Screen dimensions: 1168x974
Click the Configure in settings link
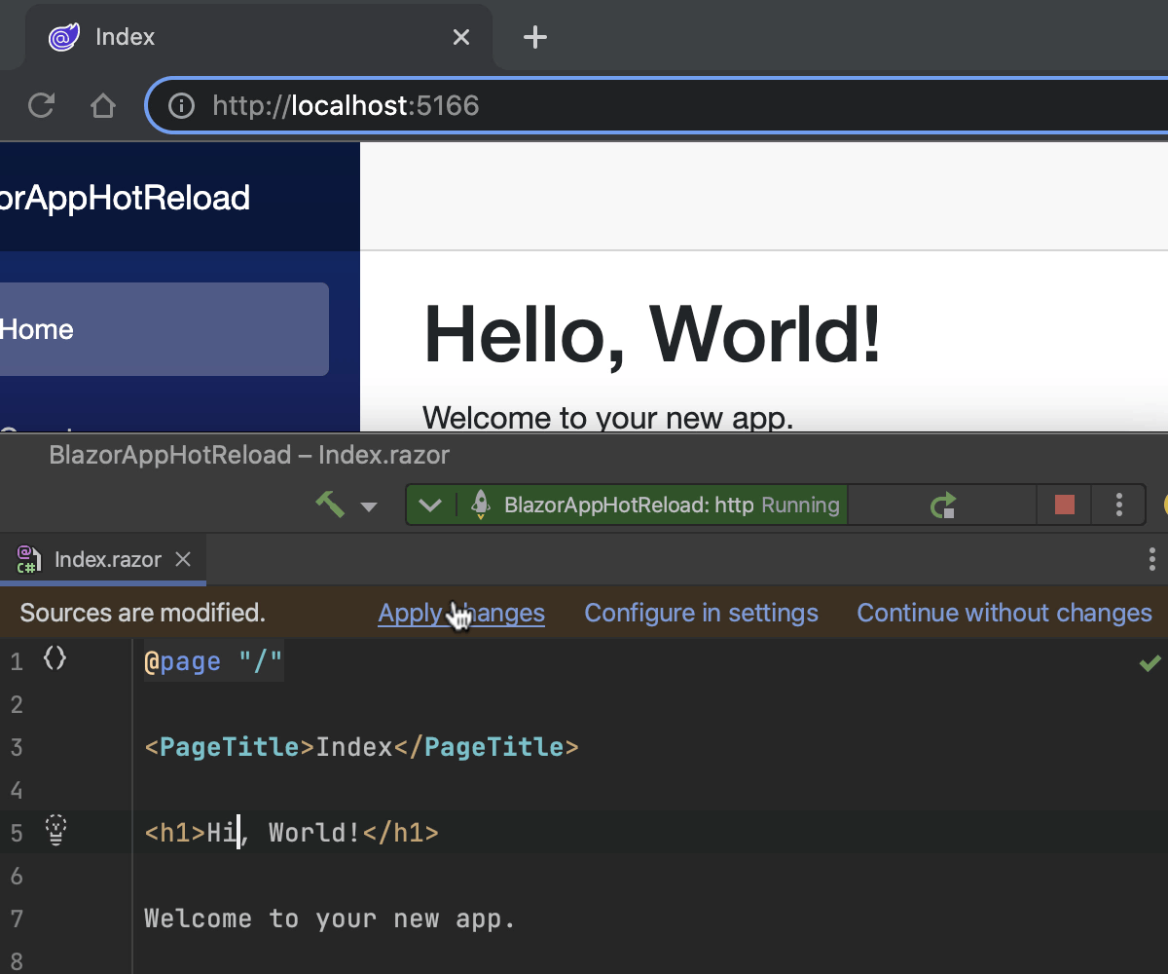[701, 613]
